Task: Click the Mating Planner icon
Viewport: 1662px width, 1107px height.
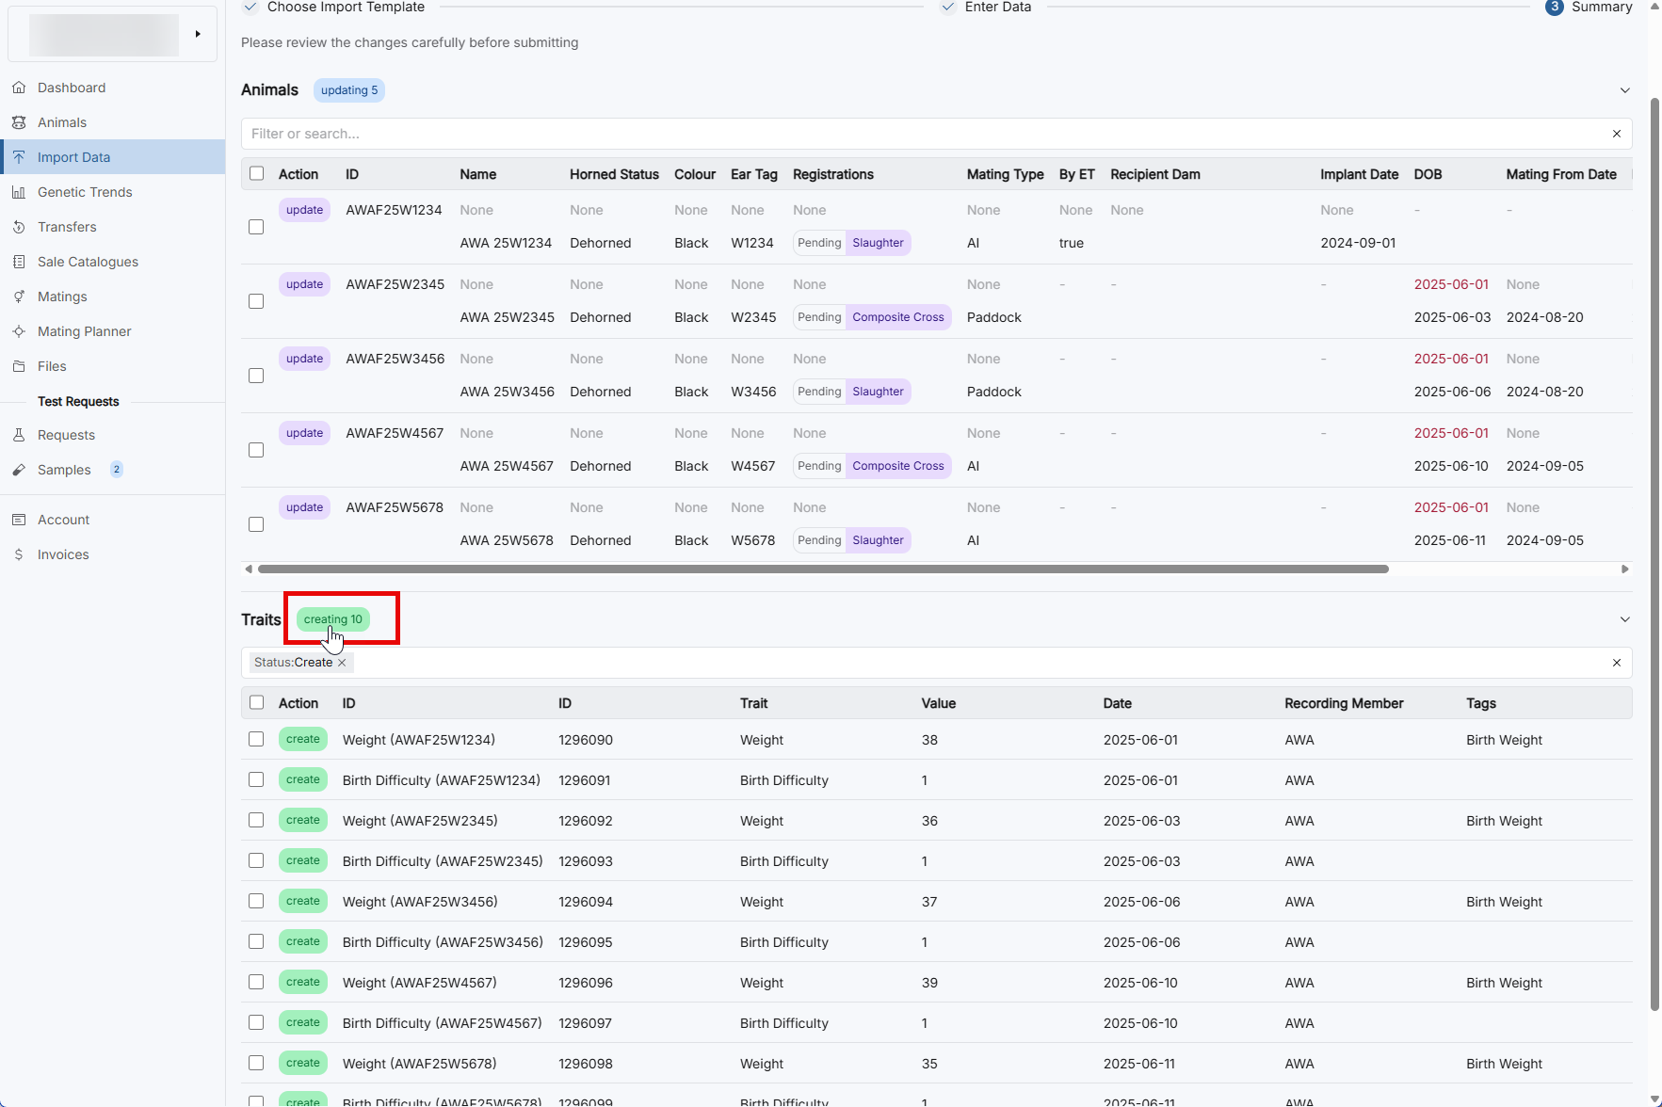Action: 19,331
